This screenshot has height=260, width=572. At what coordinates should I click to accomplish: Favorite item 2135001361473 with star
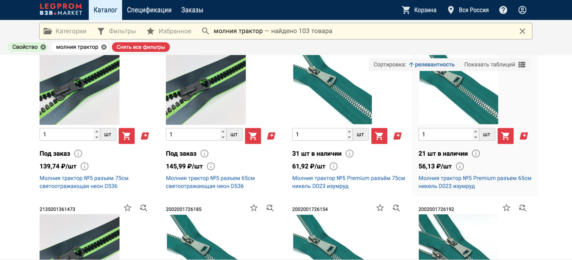[127, 208]
